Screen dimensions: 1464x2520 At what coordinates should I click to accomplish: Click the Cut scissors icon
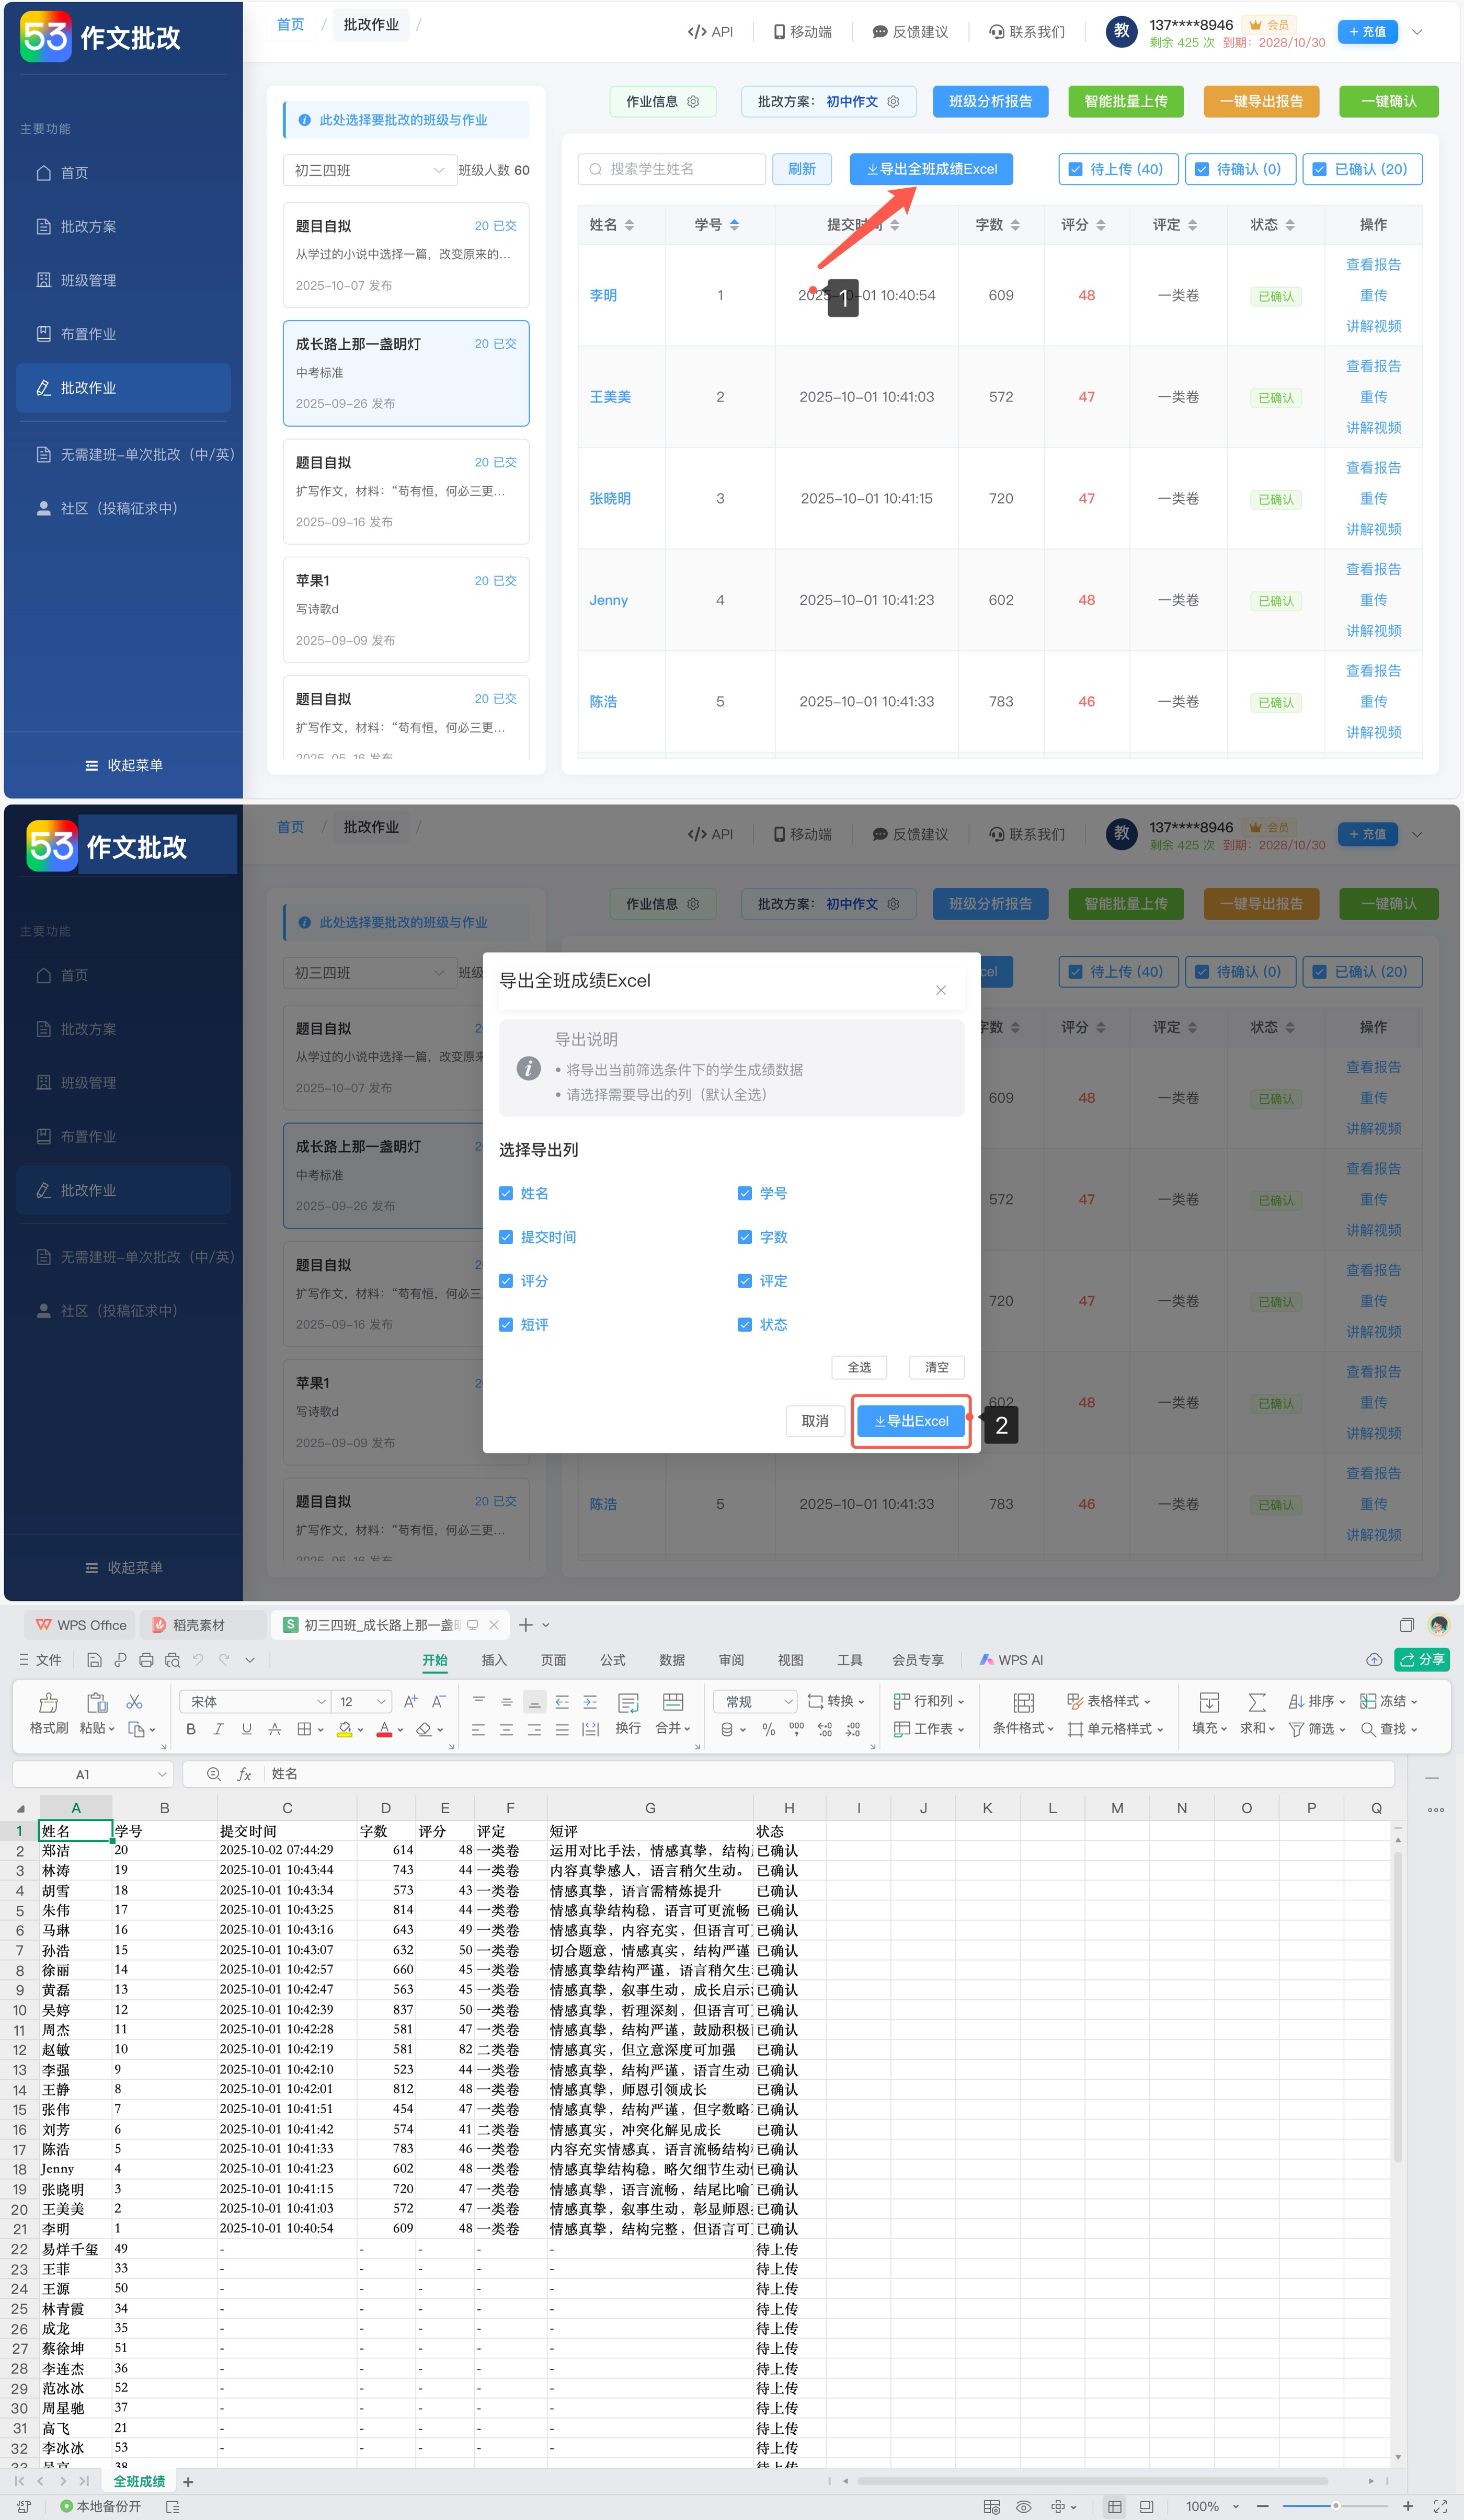click(134, 1702)
